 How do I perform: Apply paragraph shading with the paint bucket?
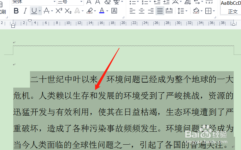pyautogui.click(x=196, y=11)
